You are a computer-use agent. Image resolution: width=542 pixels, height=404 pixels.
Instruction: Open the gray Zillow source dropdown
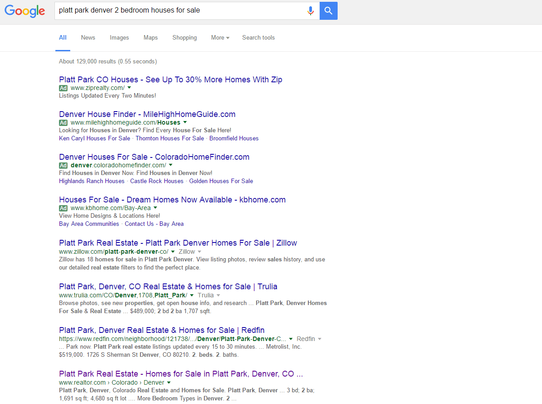click(190, 251)
